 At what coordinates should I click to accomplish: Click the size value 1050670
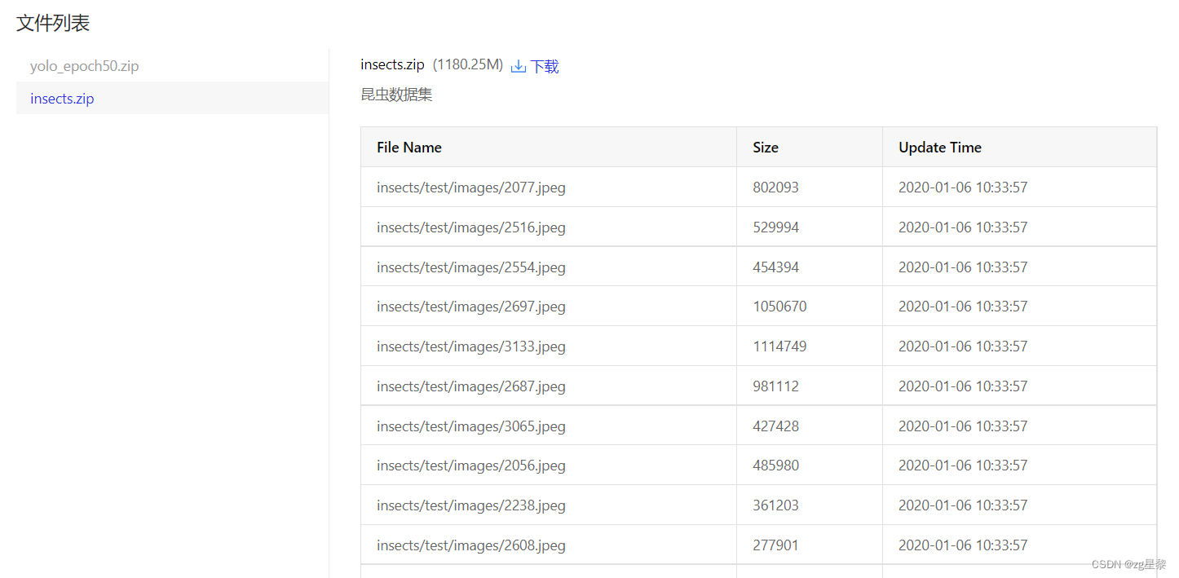[779, 307]
